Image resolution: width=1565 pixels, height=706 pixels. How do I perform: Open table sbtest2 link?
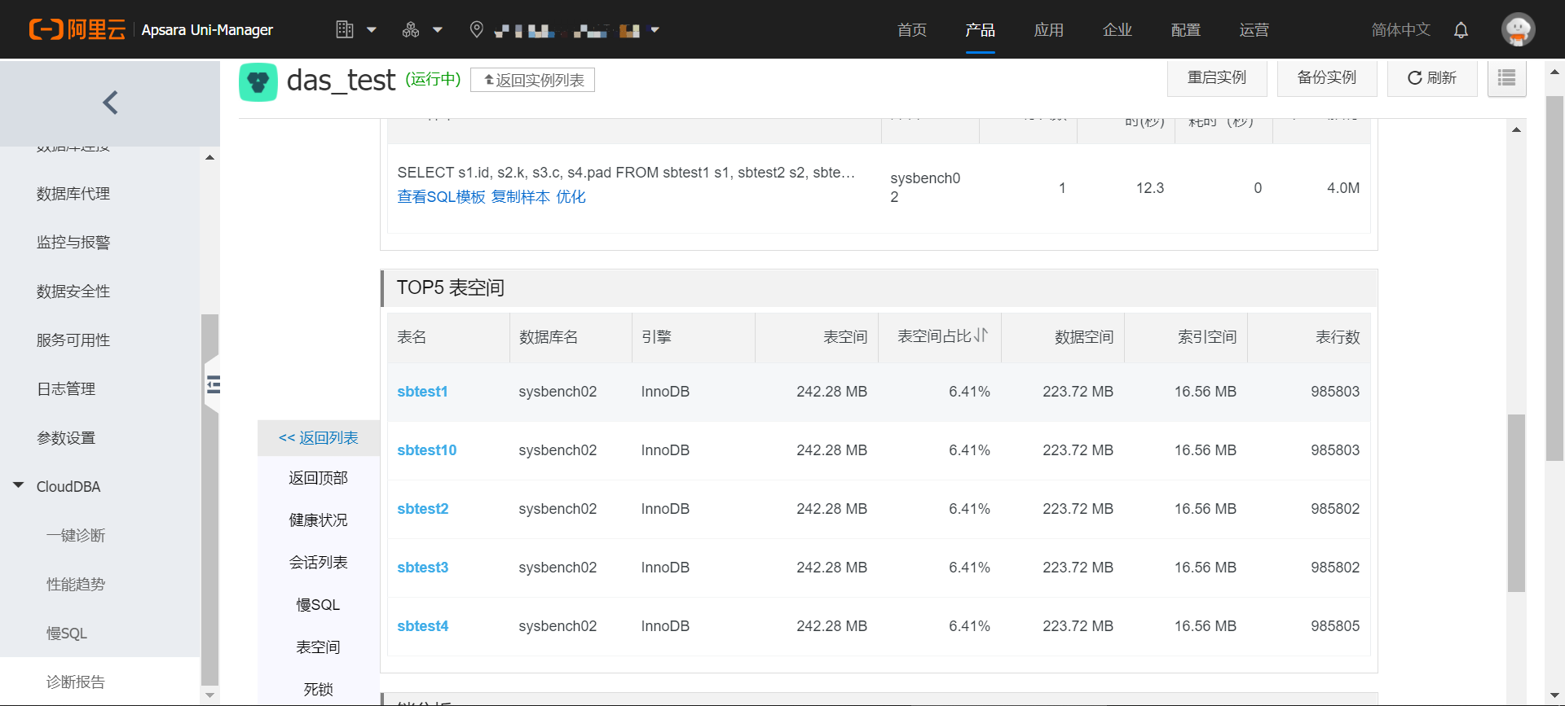pos(422,509)
